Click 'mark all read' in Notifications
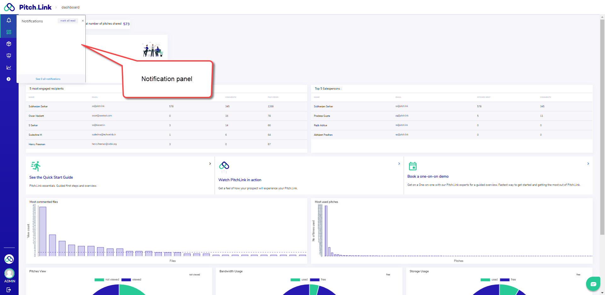The image size is (605, 295). 68,21
